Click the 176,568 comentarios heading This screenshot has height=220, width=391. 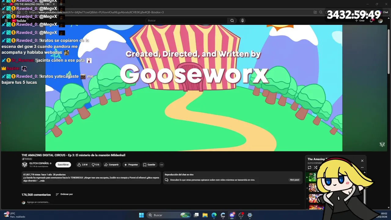36,195
